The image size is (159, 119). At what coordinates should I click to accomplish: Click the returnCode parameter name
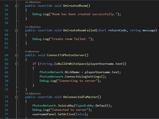pyautogui.click(x=117, y=30)
